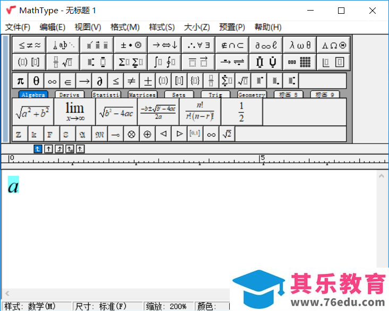Insert the not-equal sign from small bar
Screen dimensions: 389x311
[132, 81]
